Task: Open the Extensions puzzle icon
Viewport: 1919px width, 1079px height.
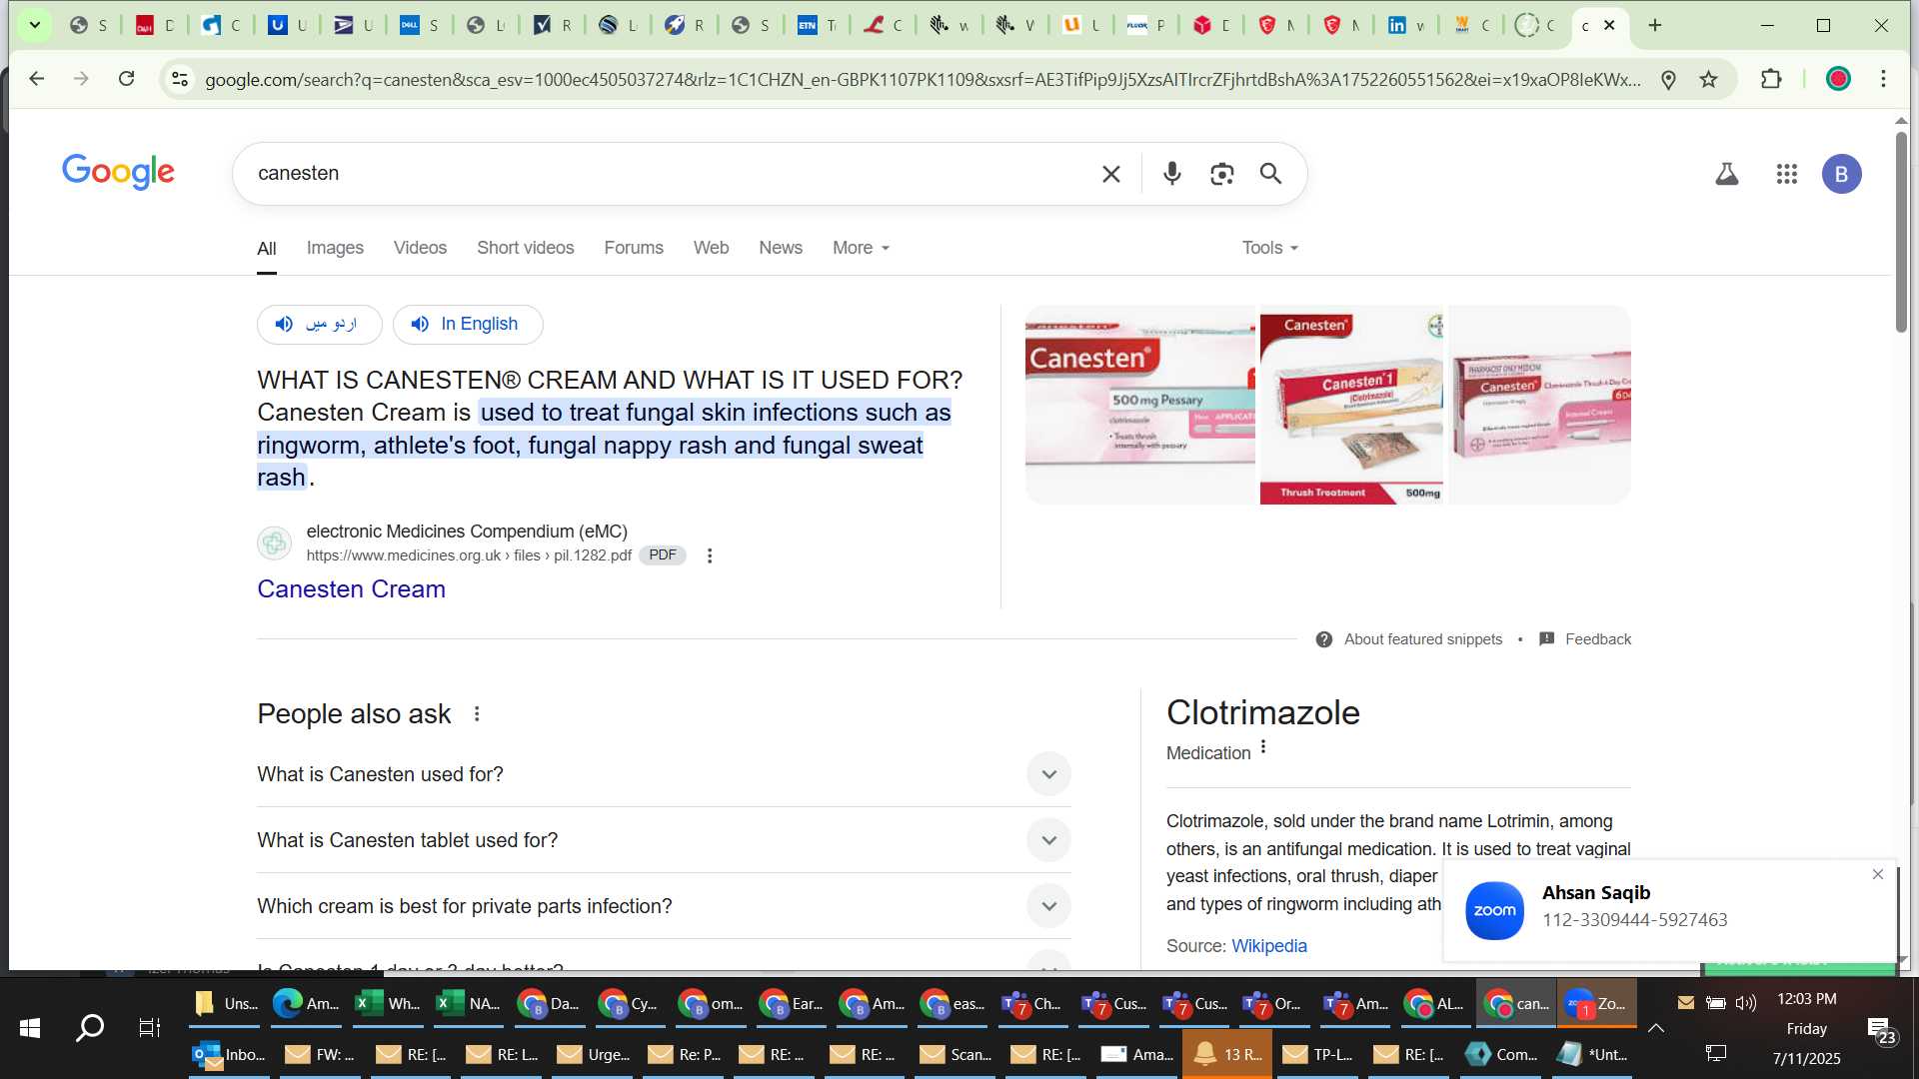Action: coord(1771,79)
